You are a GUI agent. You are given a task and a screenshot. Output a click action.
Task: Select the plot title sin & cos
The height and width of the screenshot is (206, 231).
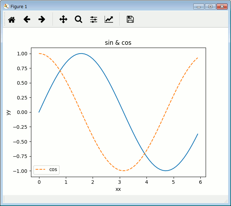tap(118, 43)
